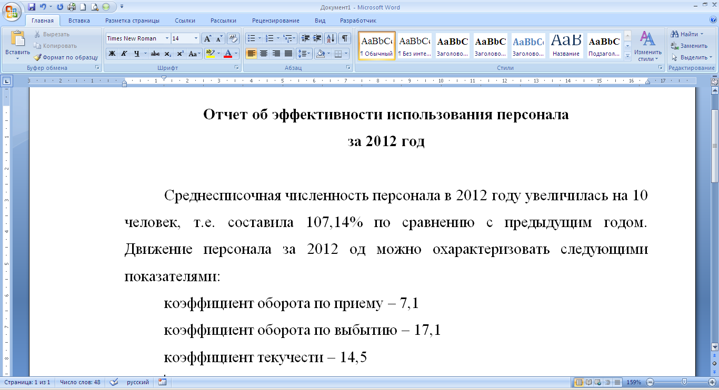Clear all formatting
Viewport: 719px width, 390px height.
click(x=234, y=38)
